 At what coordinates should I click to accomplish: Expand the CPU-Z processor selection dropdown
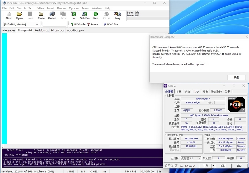click(x=191, y=158)
